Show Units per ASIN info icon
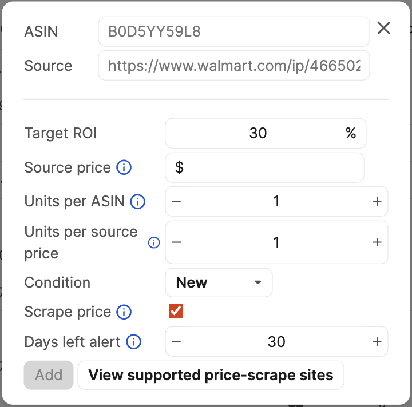The image size is (412, 407). [138, 202]
